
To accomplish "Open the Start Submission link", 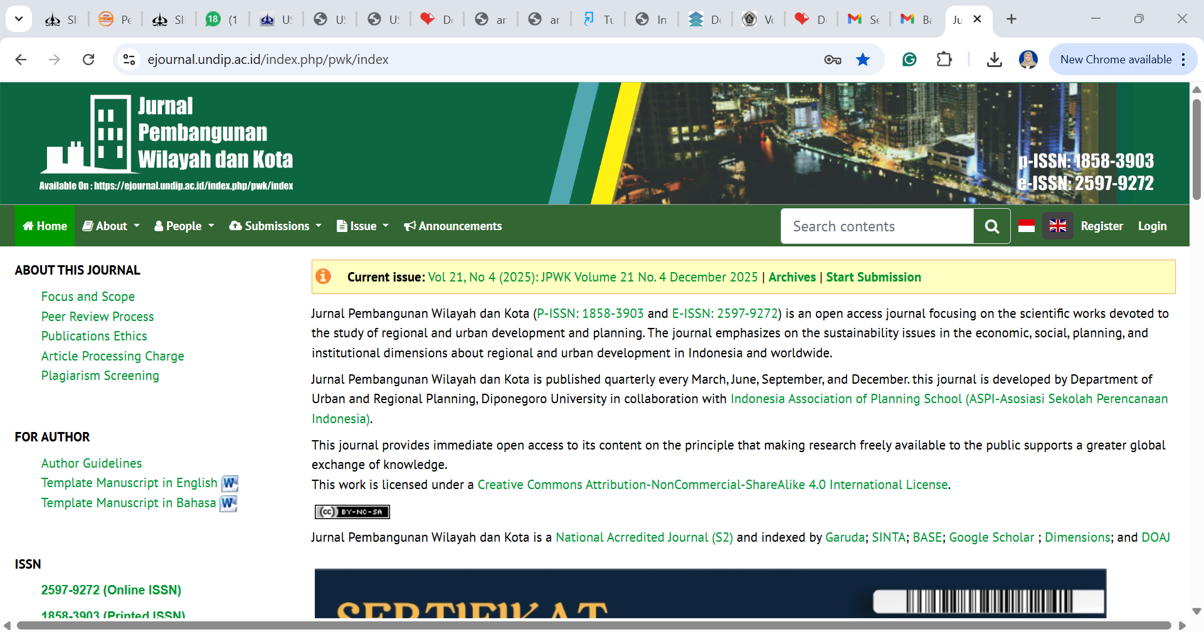I will 873,277.
